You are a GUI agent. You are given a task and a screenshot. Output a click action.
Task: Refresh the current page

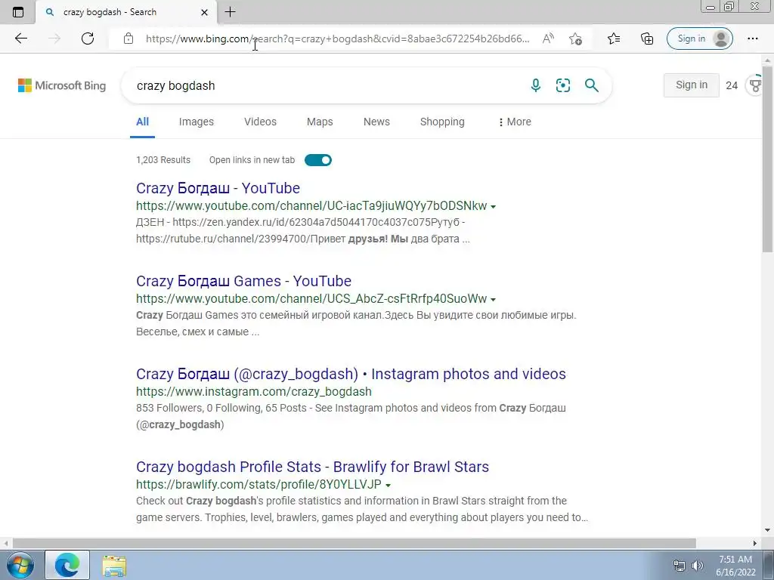pyautogui.click(x=88, y=39)
